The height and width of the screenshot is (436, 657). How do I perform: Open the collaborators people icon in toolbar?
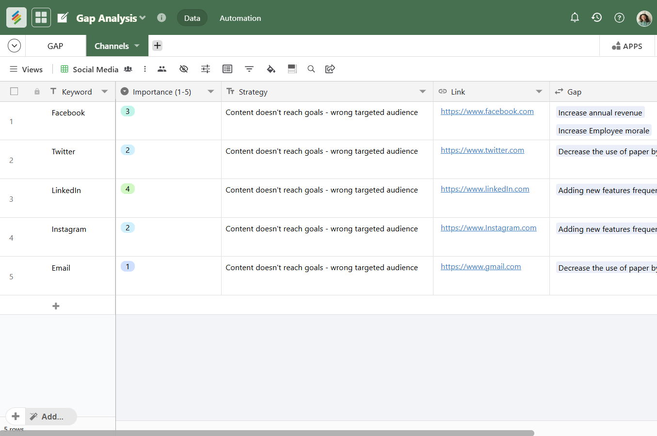click(162, 69)
